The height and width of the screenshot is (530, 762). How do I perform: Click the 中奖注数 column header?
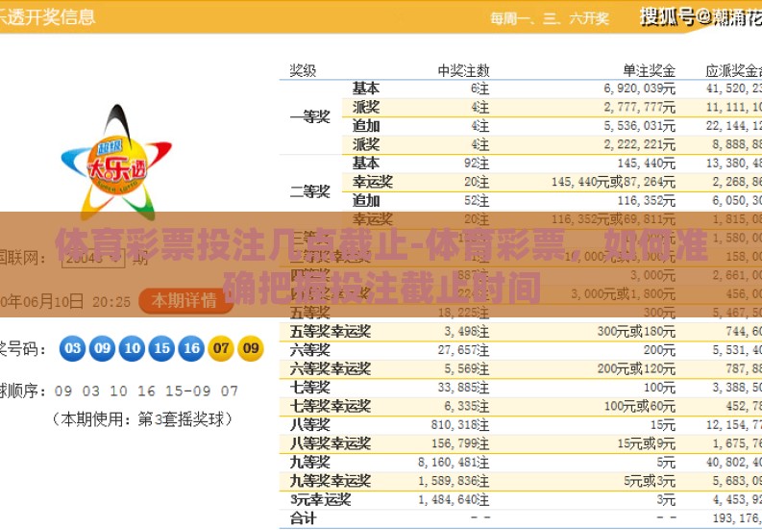tap(463, 71)
